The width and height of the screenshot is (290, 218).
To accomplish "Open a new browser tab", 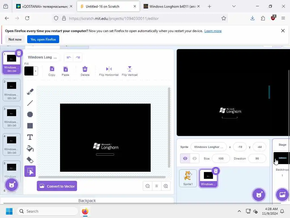I will tap(209, 7).
